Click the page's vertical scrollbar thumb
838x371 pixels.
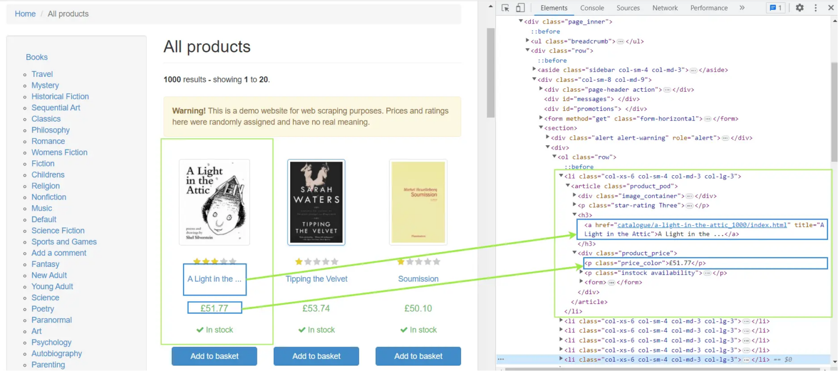[490, 73]
